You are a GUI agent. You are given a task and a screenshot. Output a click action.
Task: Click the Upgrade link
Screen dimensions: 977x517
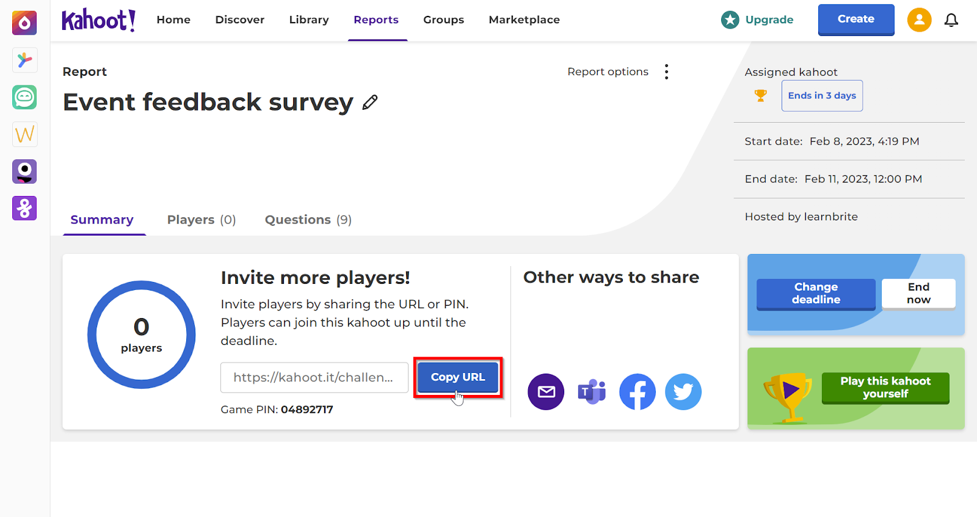click(769, 20)
